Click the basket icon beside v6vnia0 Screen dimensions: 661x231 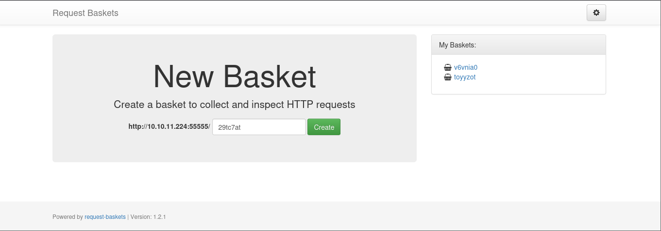coord(448,68)
